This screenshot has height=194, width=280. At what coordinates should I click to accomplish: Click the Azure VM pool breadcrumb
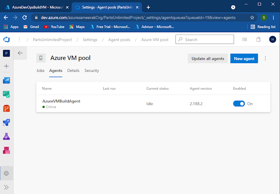154,40
